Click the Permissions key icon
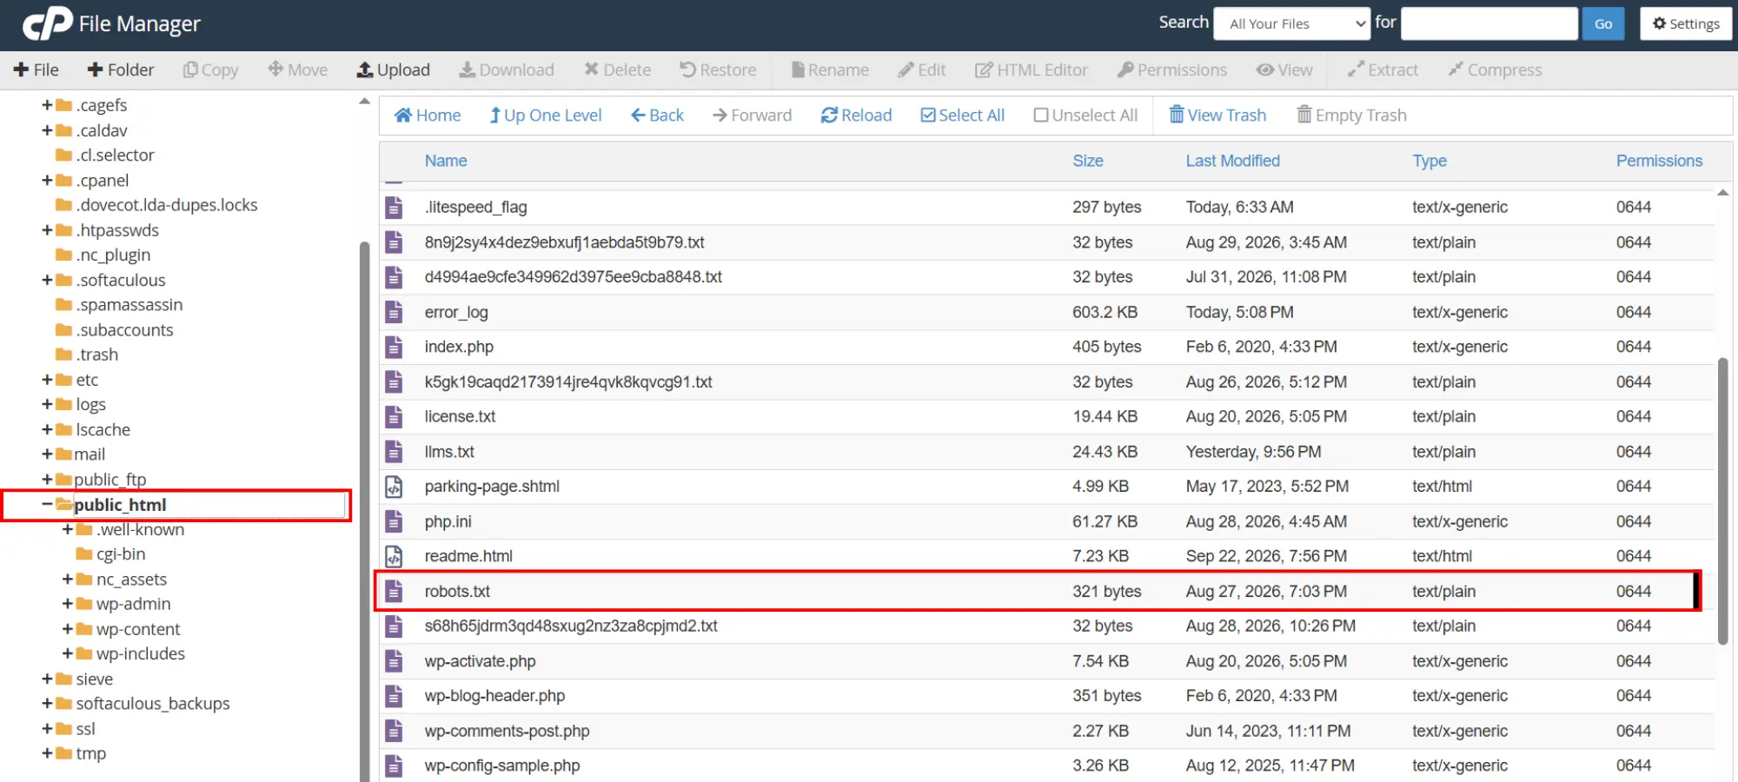 (1125, 70)
